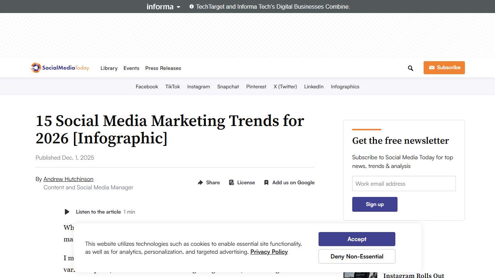Image resolution: width=495 pixels, height=278 pixels.
Task: Open the Library menu item
Action: 109,68
